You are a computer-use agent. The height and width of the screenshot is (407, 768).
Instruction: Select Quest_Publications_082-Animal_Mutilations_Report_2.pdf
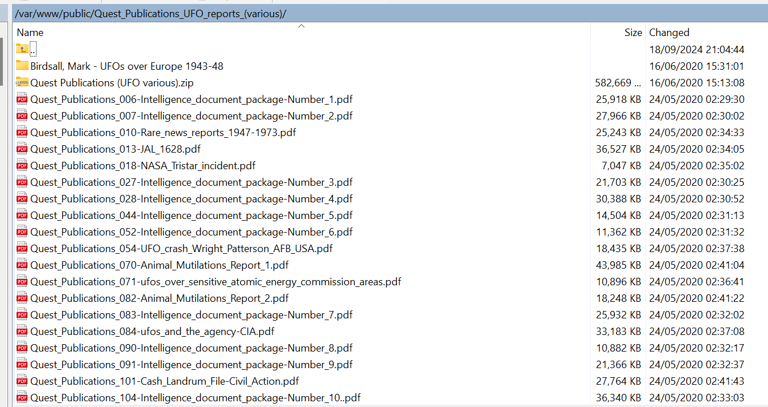coord(159,298)
